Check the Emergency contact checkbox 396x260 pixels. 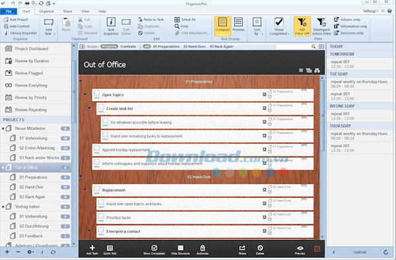pos(101,230)
